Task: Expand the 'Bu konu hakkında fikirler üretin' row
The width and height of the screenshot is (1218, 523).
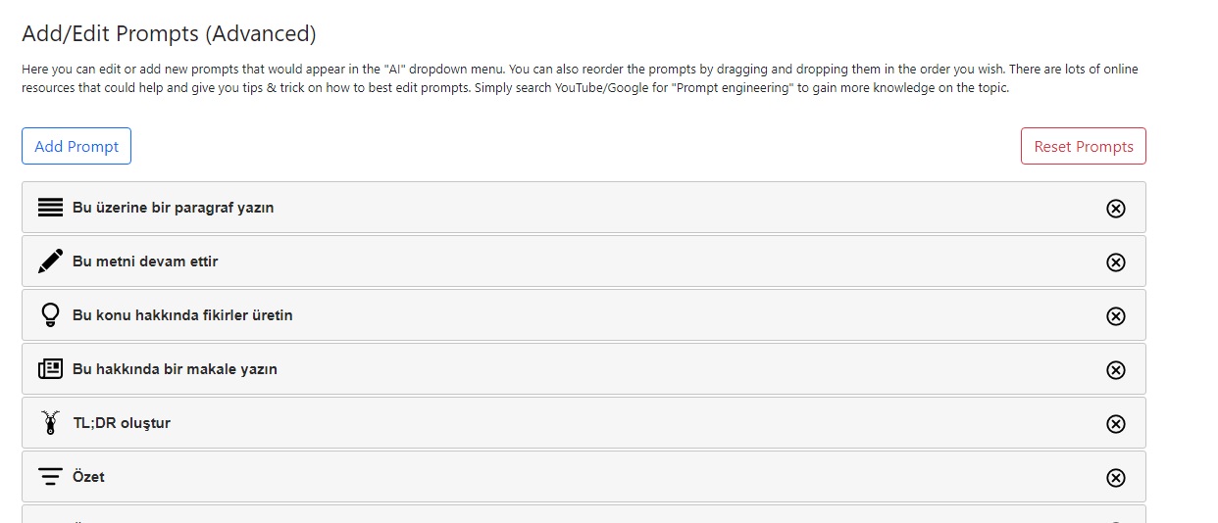Action: coord(584,315)
